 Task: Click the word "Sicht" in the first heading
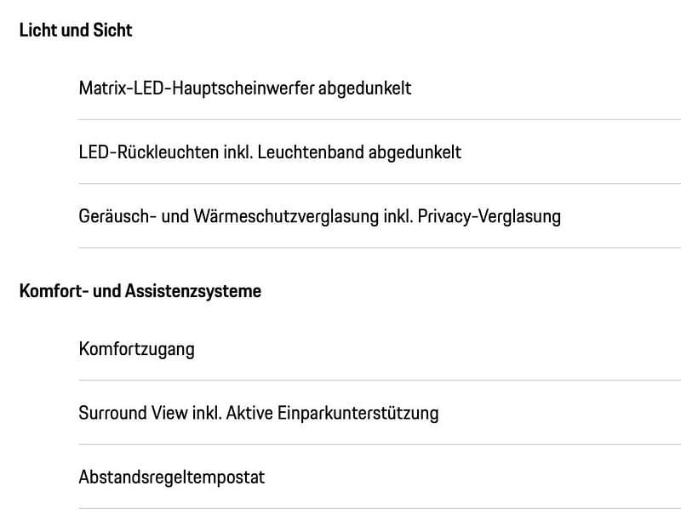pyautogui.click(x=112, y=31)
